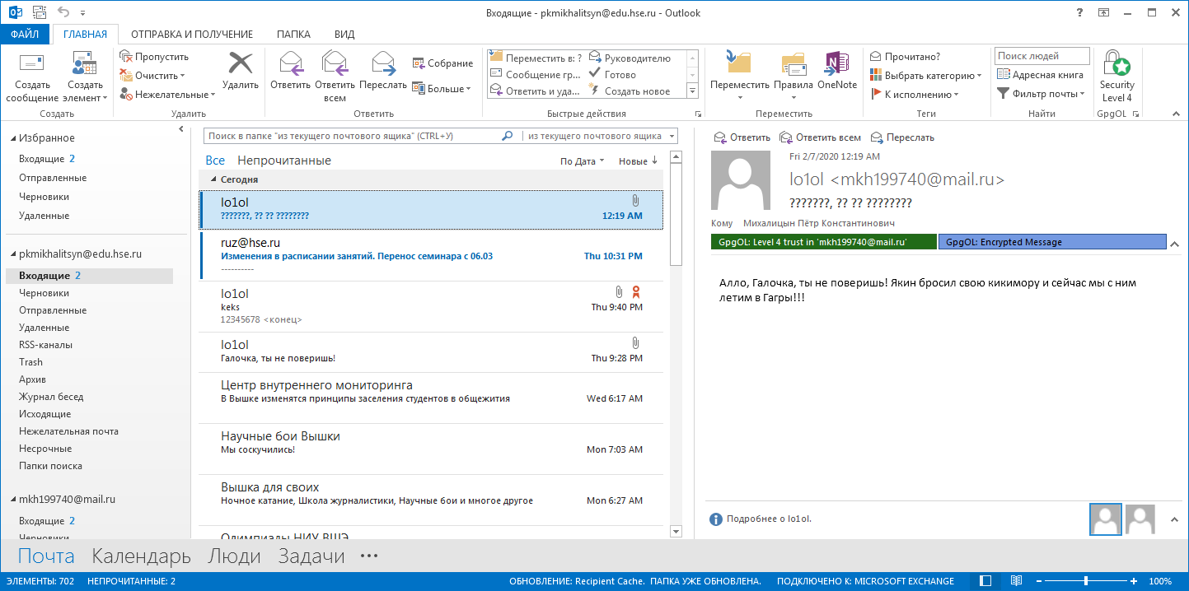Open the Нежелательные junk dropdown

167,95
